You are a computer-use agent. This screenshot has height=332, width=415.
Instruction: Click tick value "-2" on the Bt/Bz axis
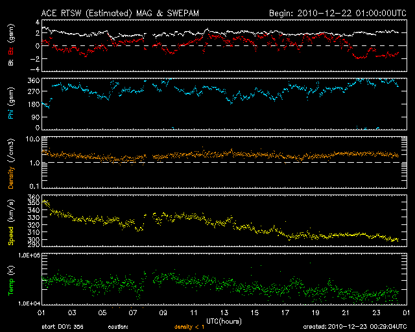(34, 59)
